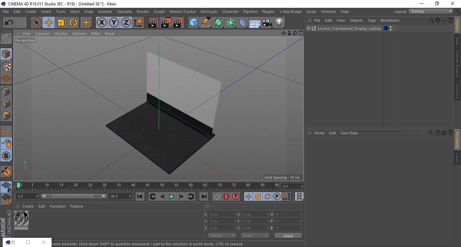Click Make Editable icon in left toolbar
This screenshot has width=461, height=247.
[6, 38]
